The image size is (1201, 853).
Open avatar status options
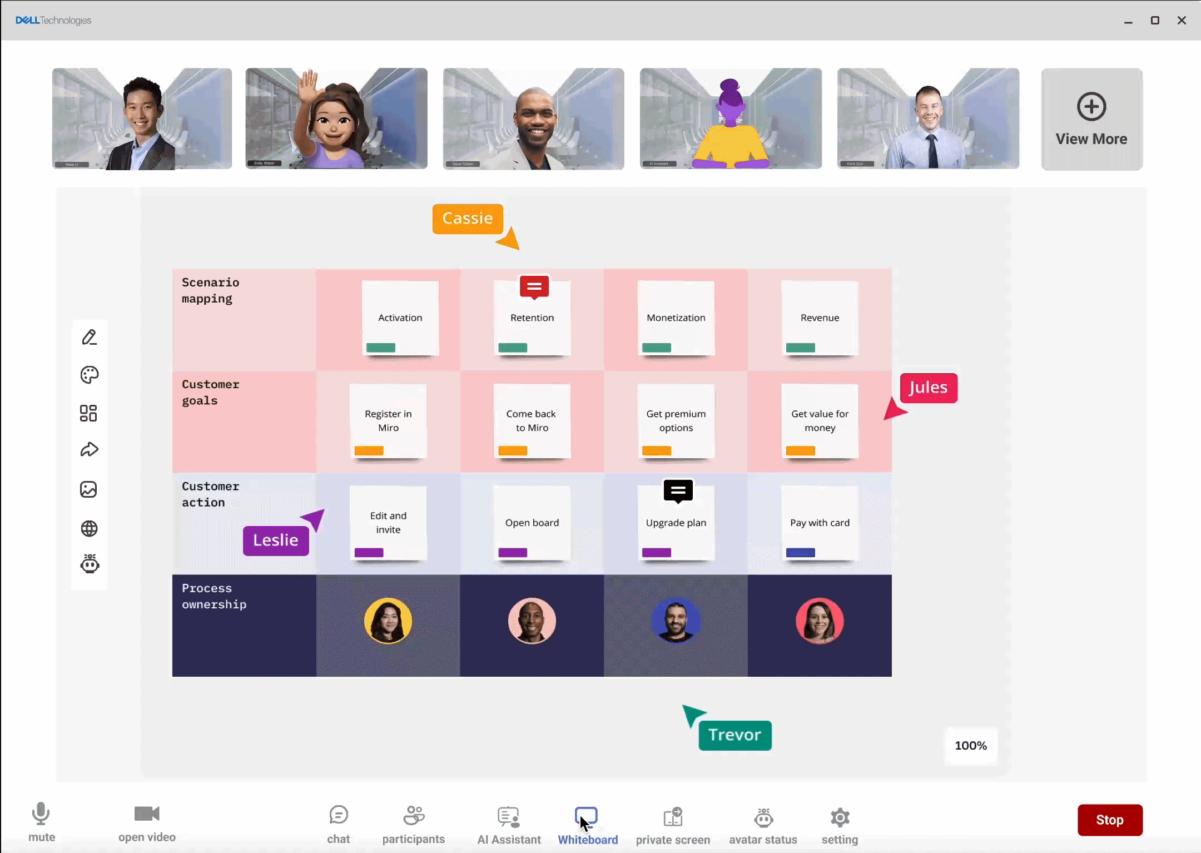(x=763, y=825)
